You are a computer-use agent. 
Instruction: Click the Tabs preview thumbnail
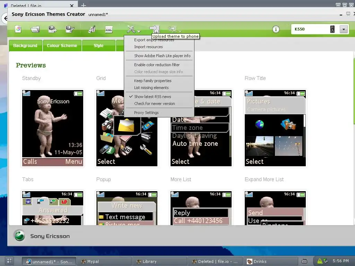click(x=53, y=208)
